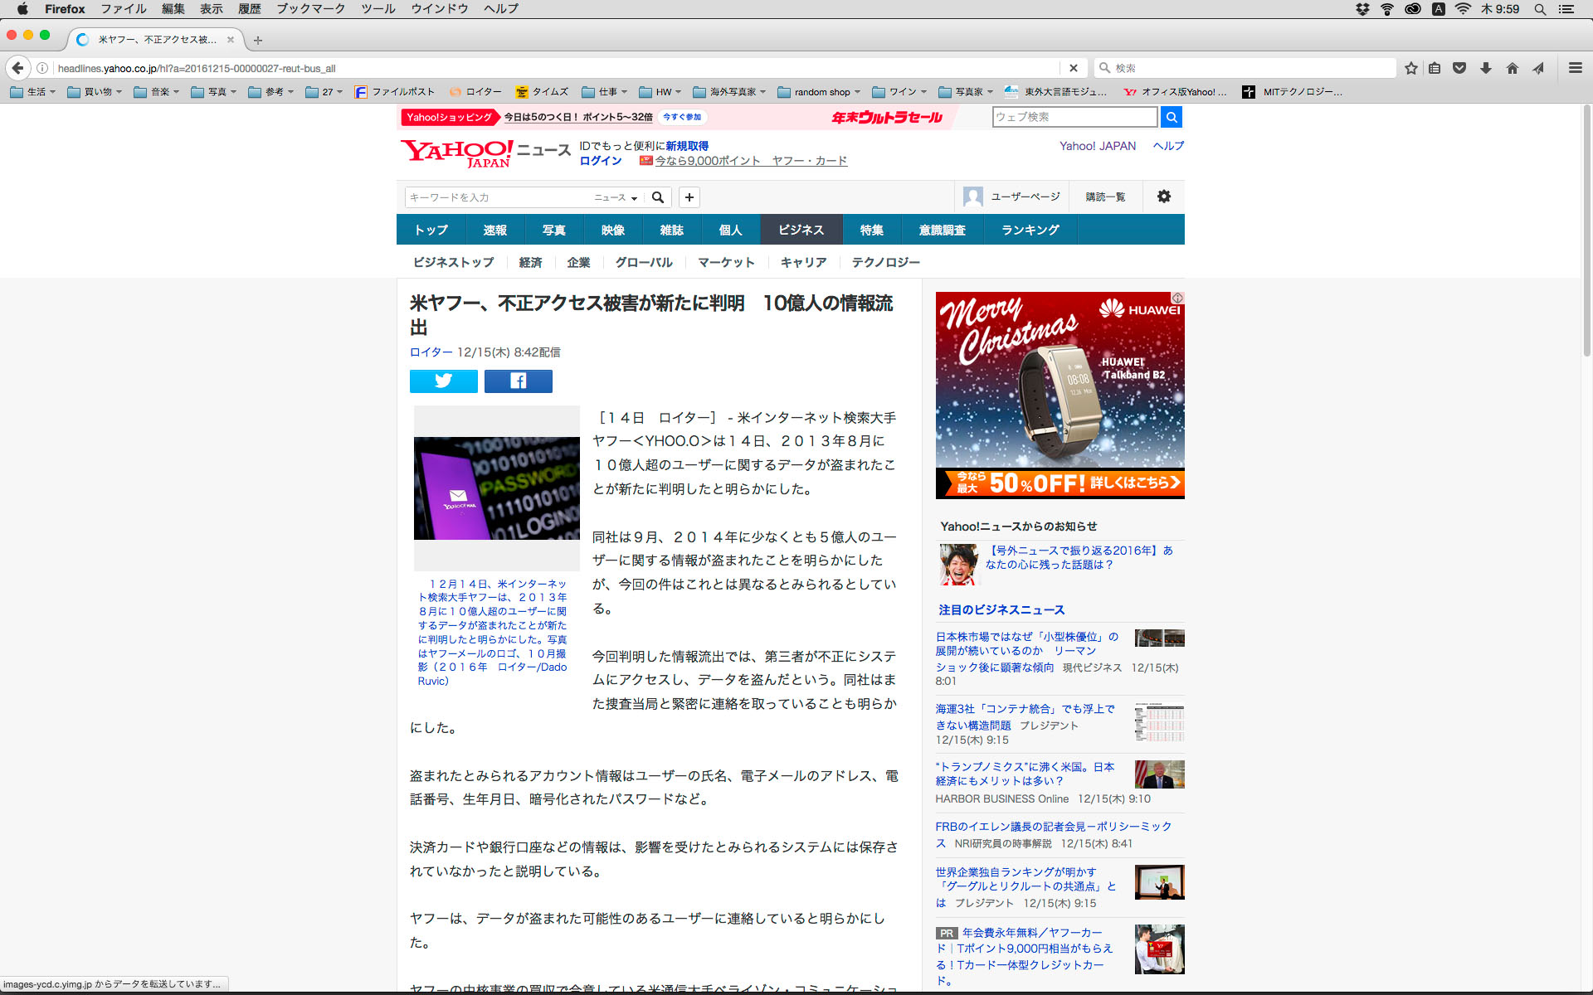Click the plus button beside keyword search

click(689, 197)
